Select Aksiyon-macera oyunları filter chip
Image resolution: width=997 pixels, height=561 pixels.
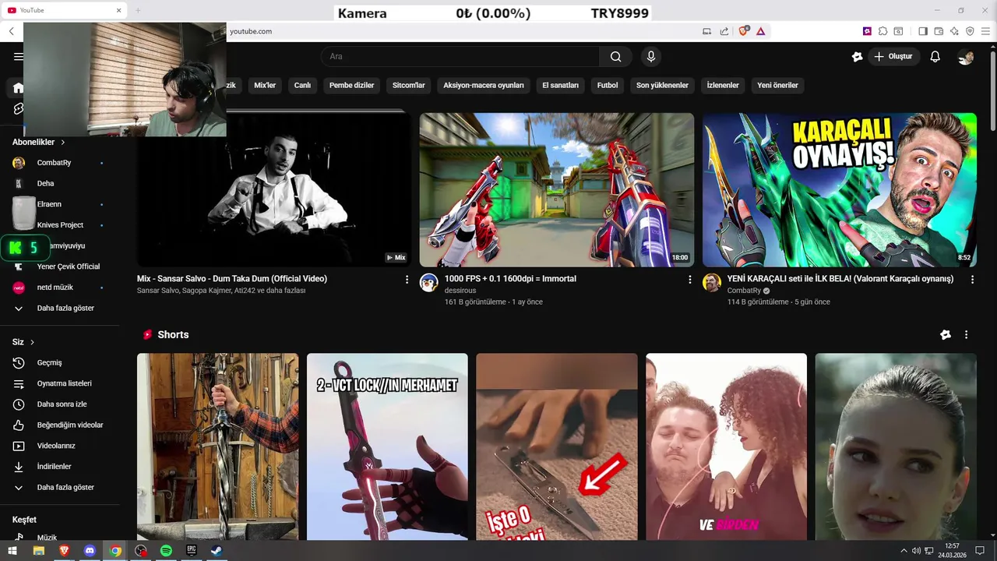tap(484, 85)
